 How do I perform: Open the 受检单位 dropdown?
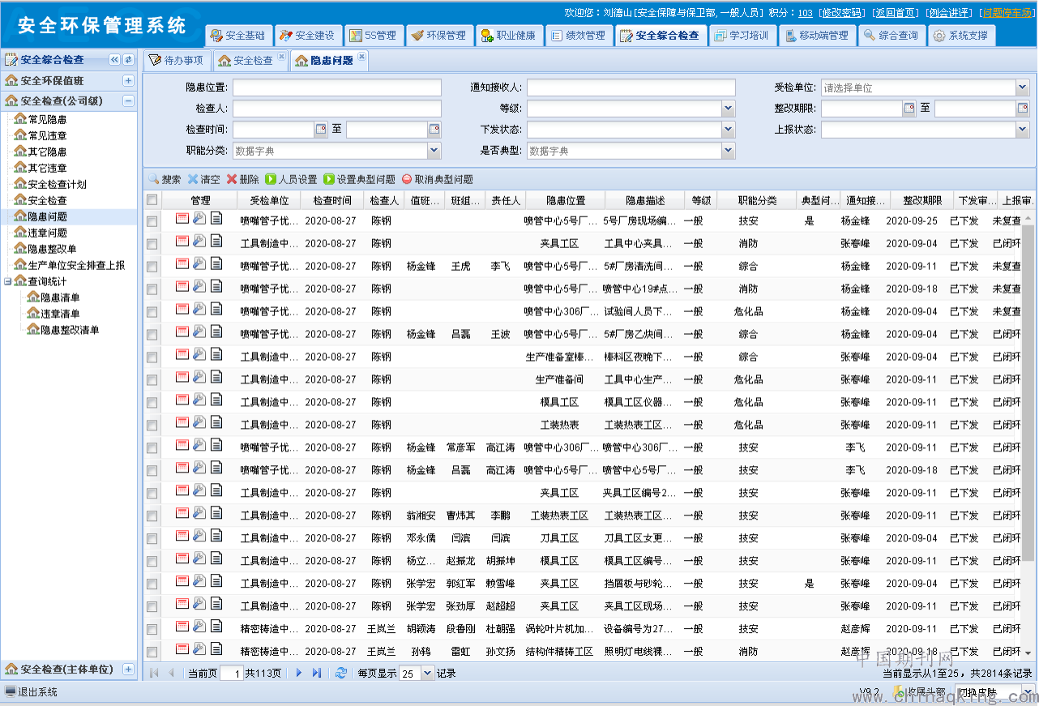(x=1022, y=88)
